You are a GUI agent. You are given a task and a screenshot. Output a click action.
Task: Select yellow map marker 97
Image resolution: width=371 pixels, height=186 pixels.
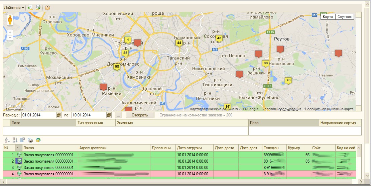tap(227, 107)
